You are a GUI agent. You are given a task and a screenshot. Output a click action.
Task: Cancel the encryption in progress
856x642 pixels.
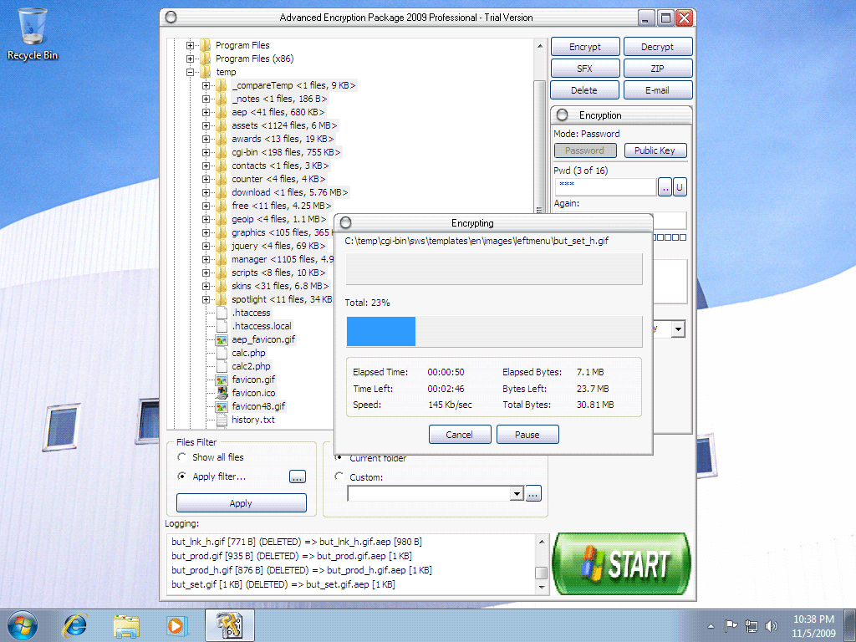[x=460, y=435]
